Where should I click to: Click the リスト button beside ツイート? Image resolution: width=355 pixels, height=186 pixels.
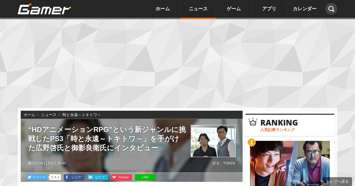55,177
